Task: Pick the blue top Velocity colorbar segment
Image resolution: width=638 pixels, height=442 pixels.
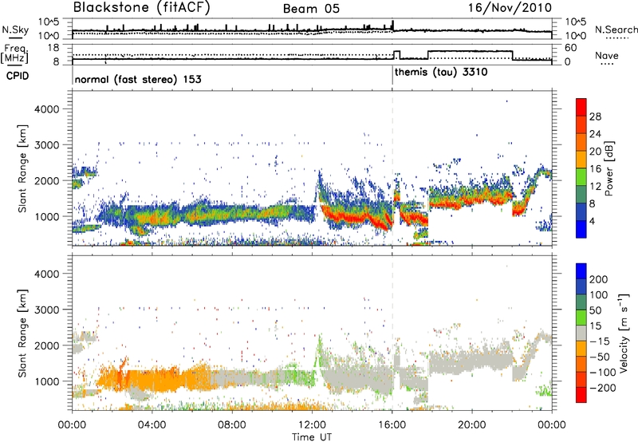Action: 581,271
